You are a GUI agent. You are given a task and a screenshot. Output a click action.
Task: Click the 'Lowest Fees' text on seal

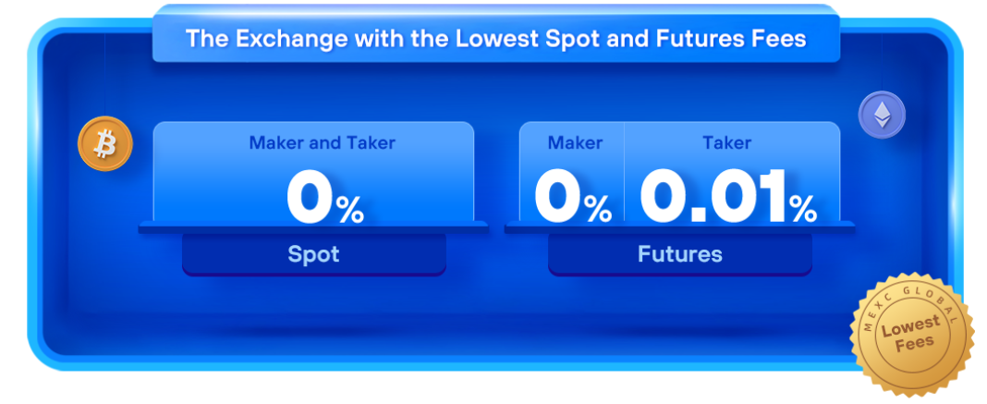tap(911, 336)
